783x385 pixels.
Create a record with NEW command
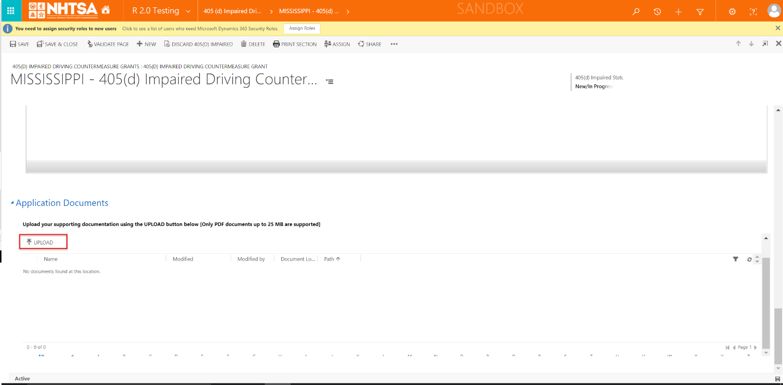pyautogui.click(x=147, y=44)
